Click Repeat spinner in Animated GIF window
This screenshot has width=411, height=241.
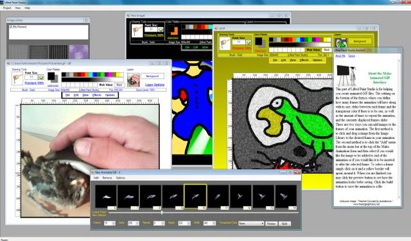pos(159,223)
